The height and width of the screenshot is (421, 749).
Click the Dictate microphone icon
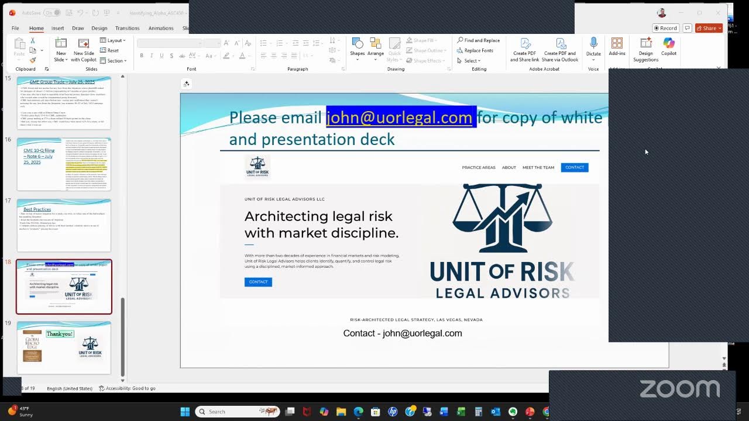pyautogui.click(x=593, y=43)
